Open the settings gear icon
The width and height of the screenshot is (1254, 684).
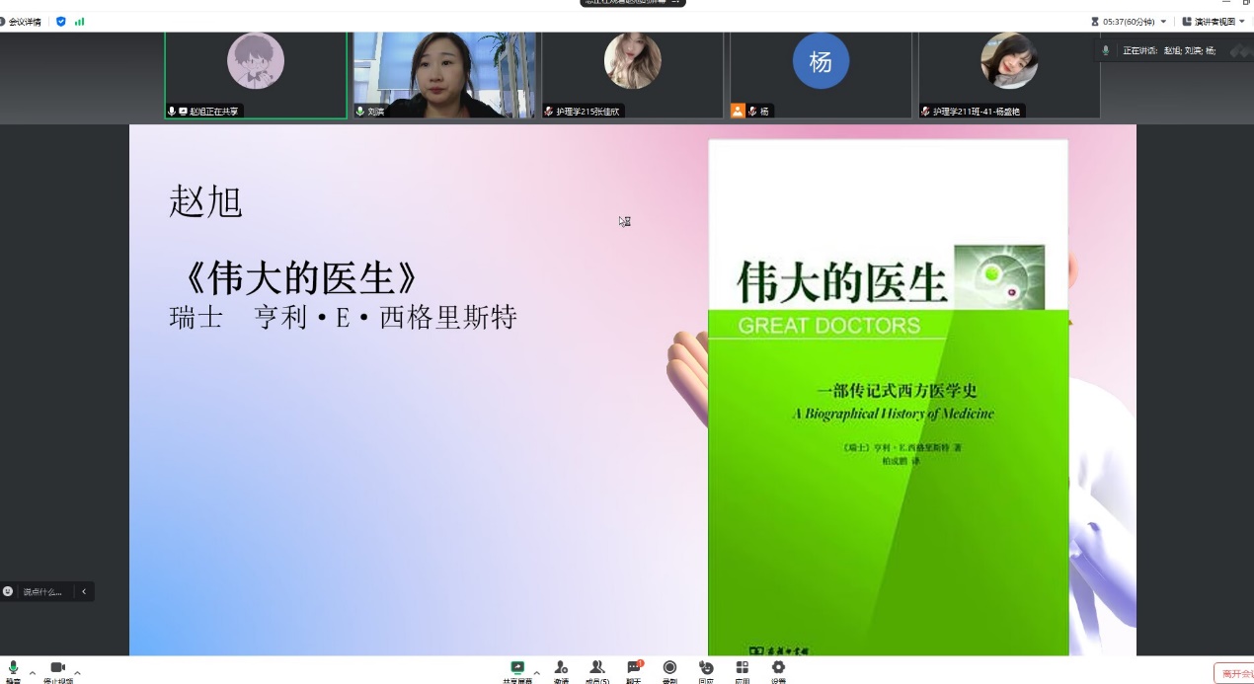(778, 668)
